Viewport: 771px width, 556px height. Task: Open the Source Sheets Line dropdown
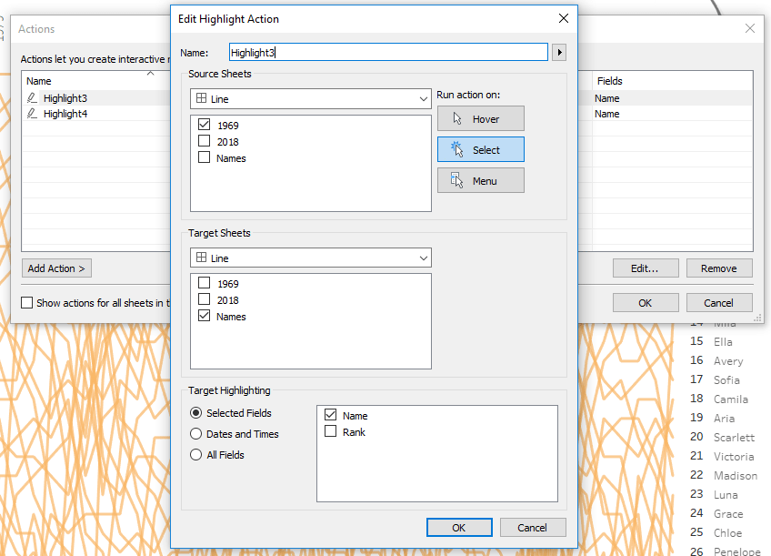click(311, 98)
